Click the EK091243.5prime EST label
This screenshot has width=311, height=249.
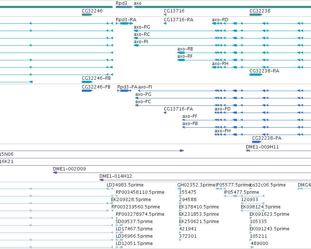[x=269, y=229]
